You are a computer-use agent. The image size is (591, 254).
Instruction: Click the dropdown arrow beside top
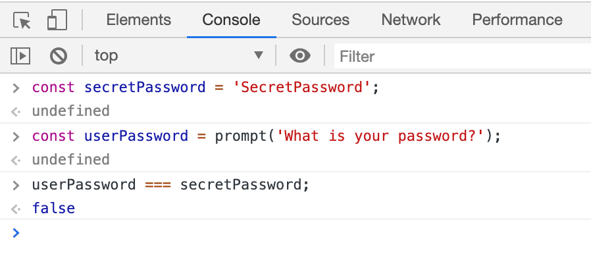pos(259,55)
